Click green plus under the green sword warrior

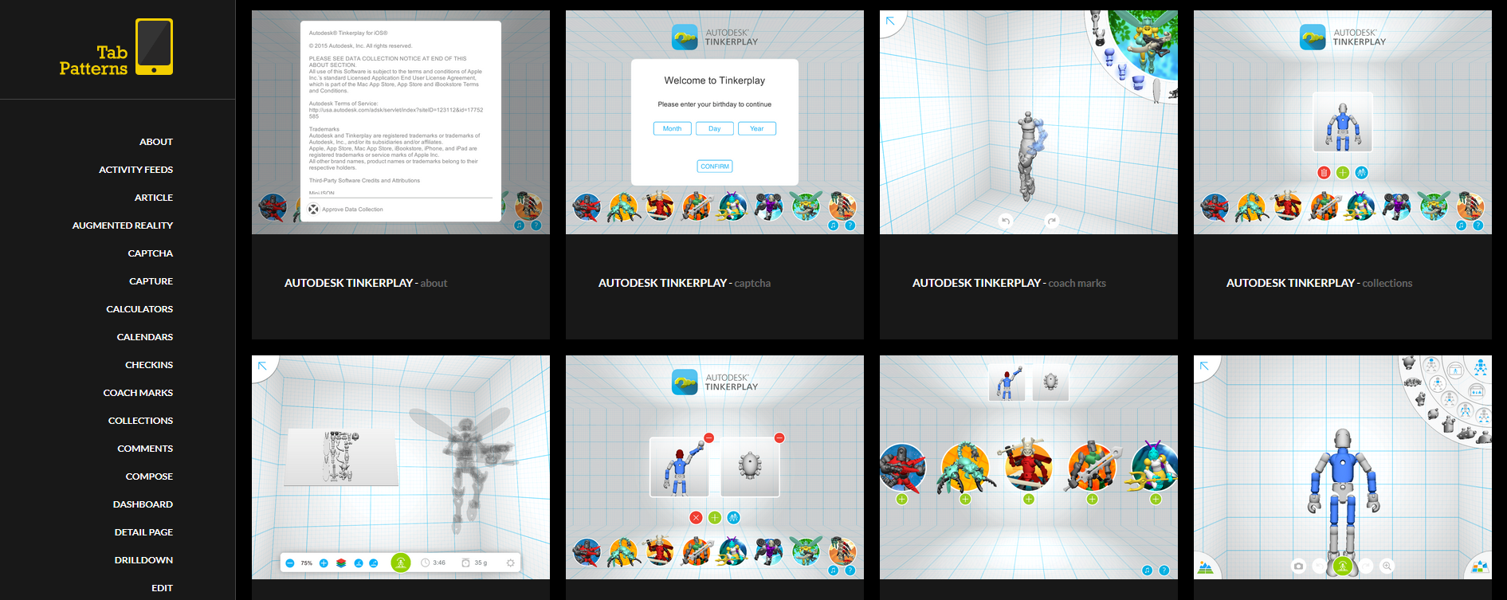click(x=1093, y=499)
